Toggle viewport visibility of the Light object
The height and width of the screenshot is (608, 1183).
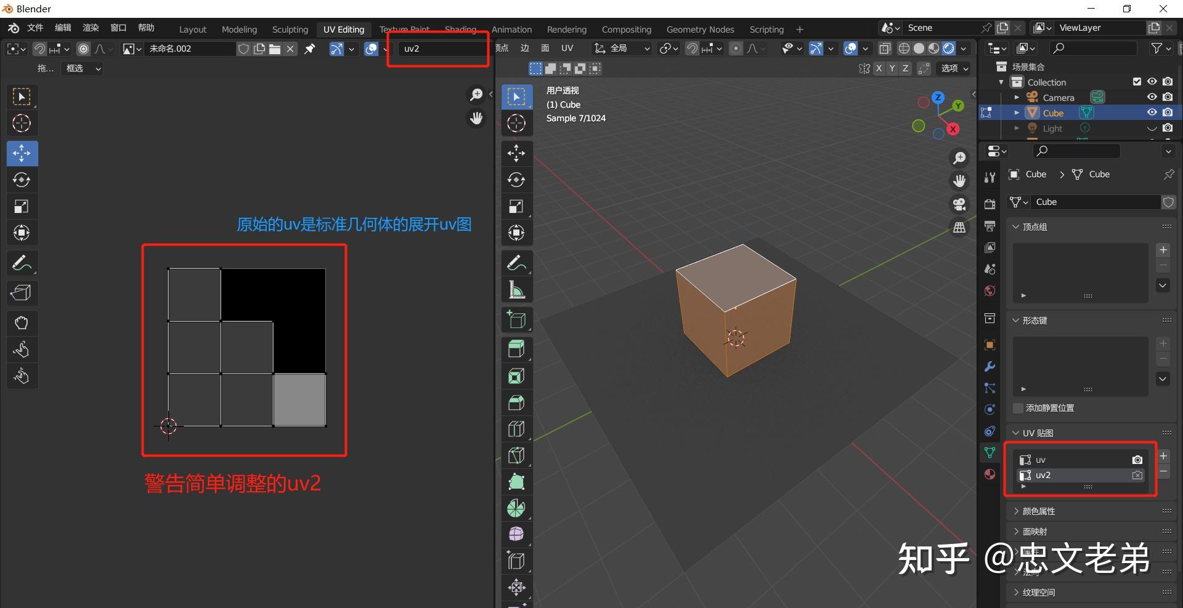coord(1151,128)
